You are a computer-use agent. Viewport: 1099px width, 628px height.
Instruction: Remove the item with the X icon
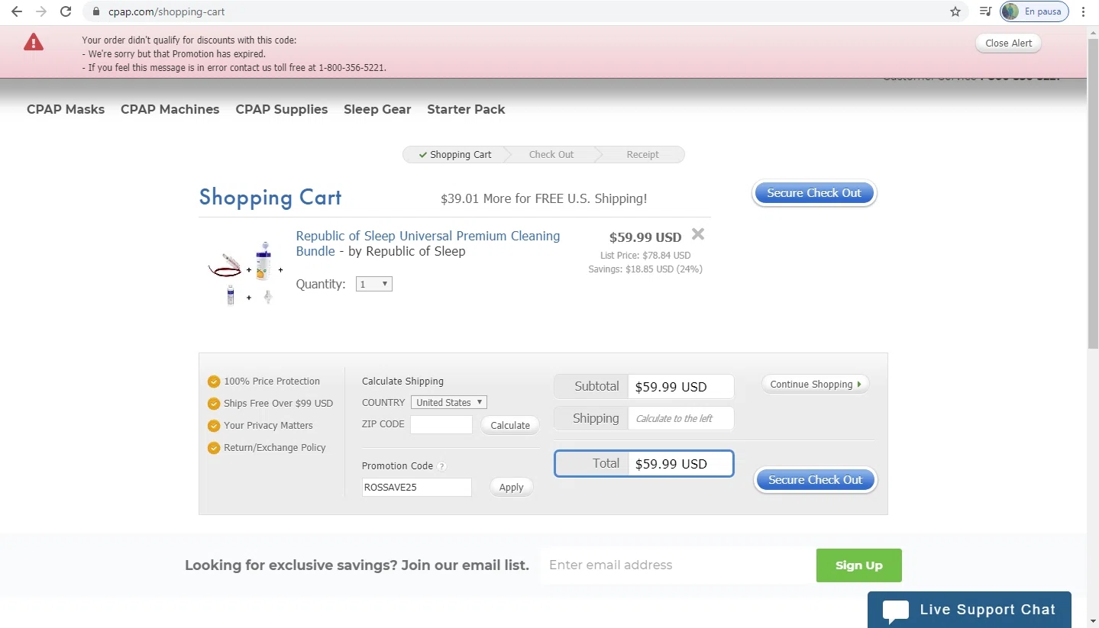tap(697, 234)
